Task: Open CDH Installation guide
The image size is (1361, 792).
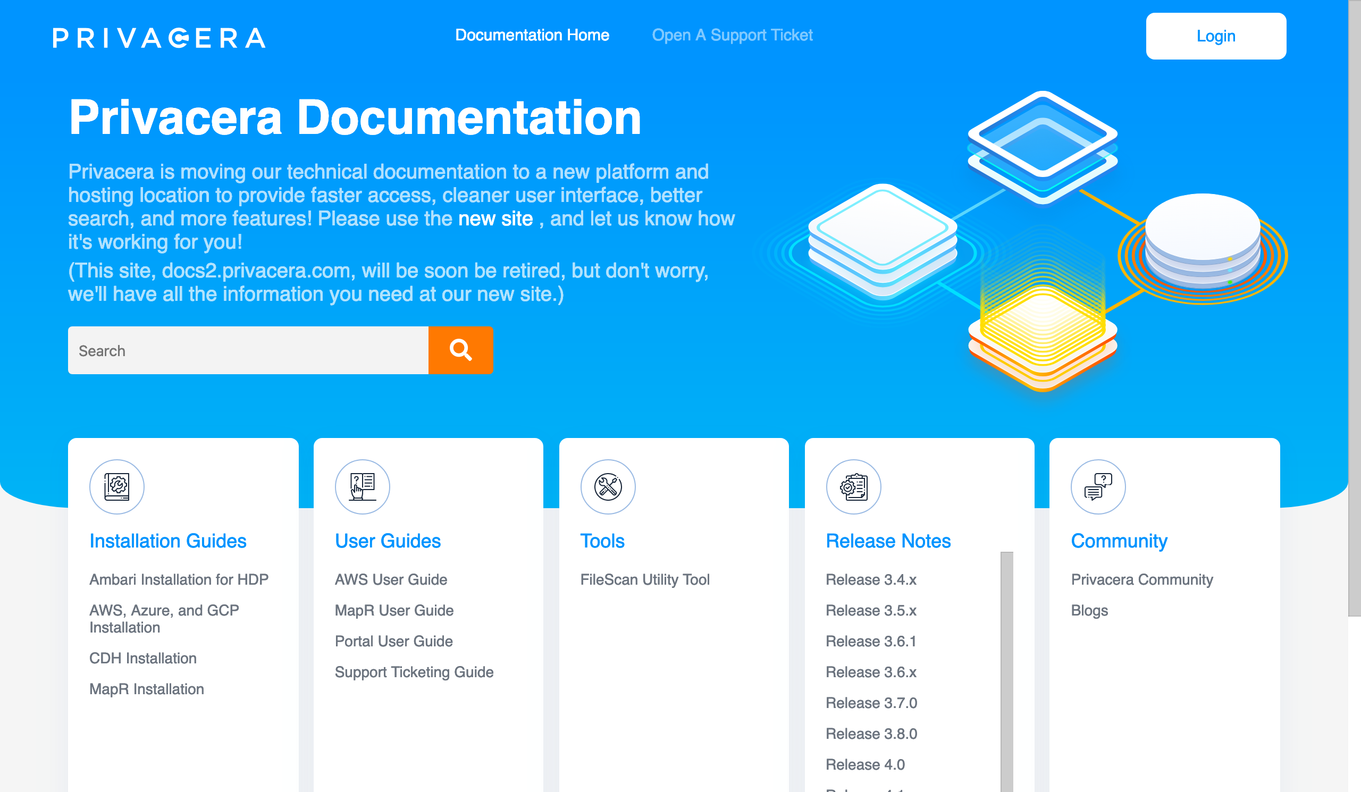Action: [143, 658]
